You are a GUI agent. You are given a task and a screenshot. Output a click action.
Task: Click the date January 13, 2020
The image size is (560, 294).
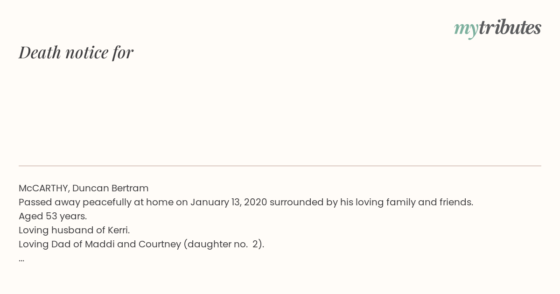[x=229, y=203]
